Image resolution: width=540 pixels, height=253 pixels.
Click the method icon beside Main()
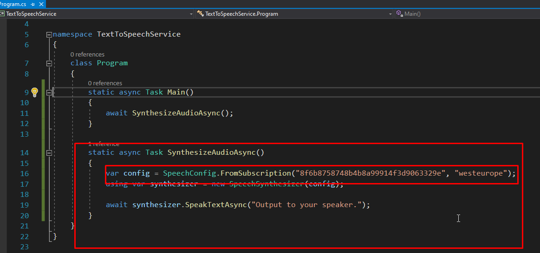coord(399,14)
